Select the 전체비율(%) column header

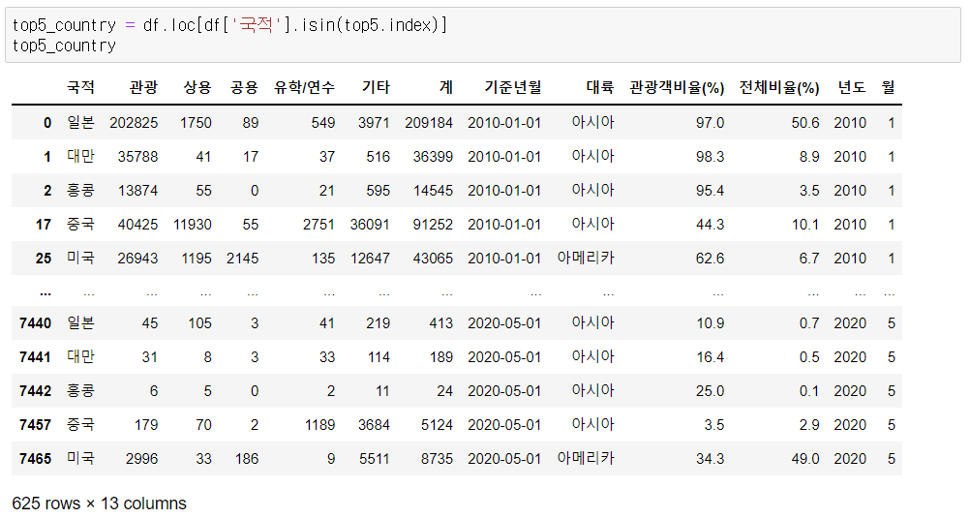(779, 88)
